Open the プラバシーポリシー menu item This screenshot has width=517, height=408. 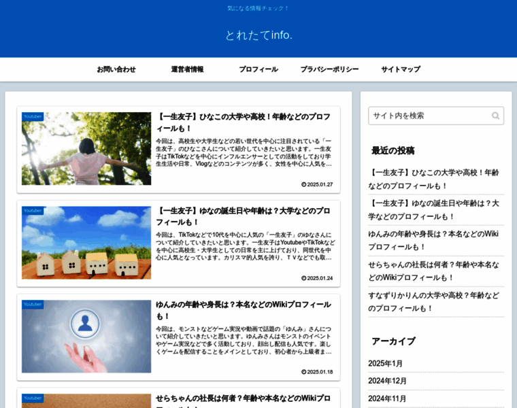[x=329, y=69]
